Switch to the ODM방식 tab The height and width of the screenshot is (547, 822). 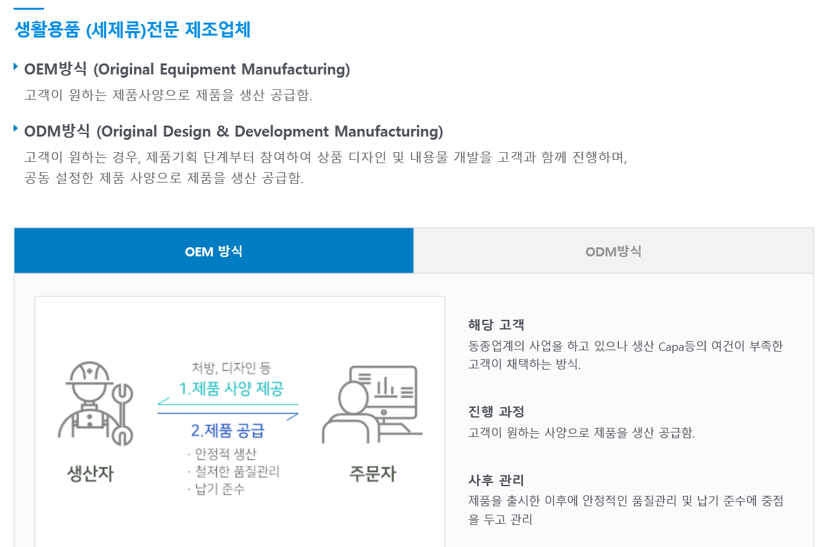coord(614,251)
